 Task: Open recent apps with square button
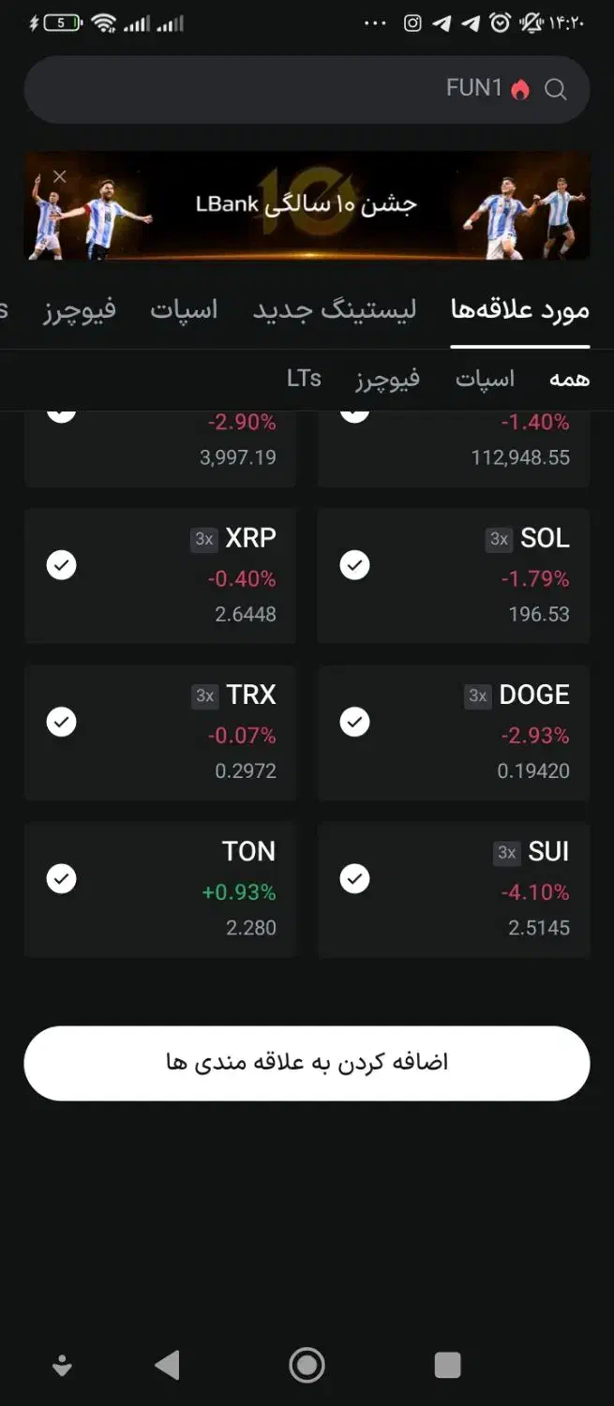tap(447, 1365)
